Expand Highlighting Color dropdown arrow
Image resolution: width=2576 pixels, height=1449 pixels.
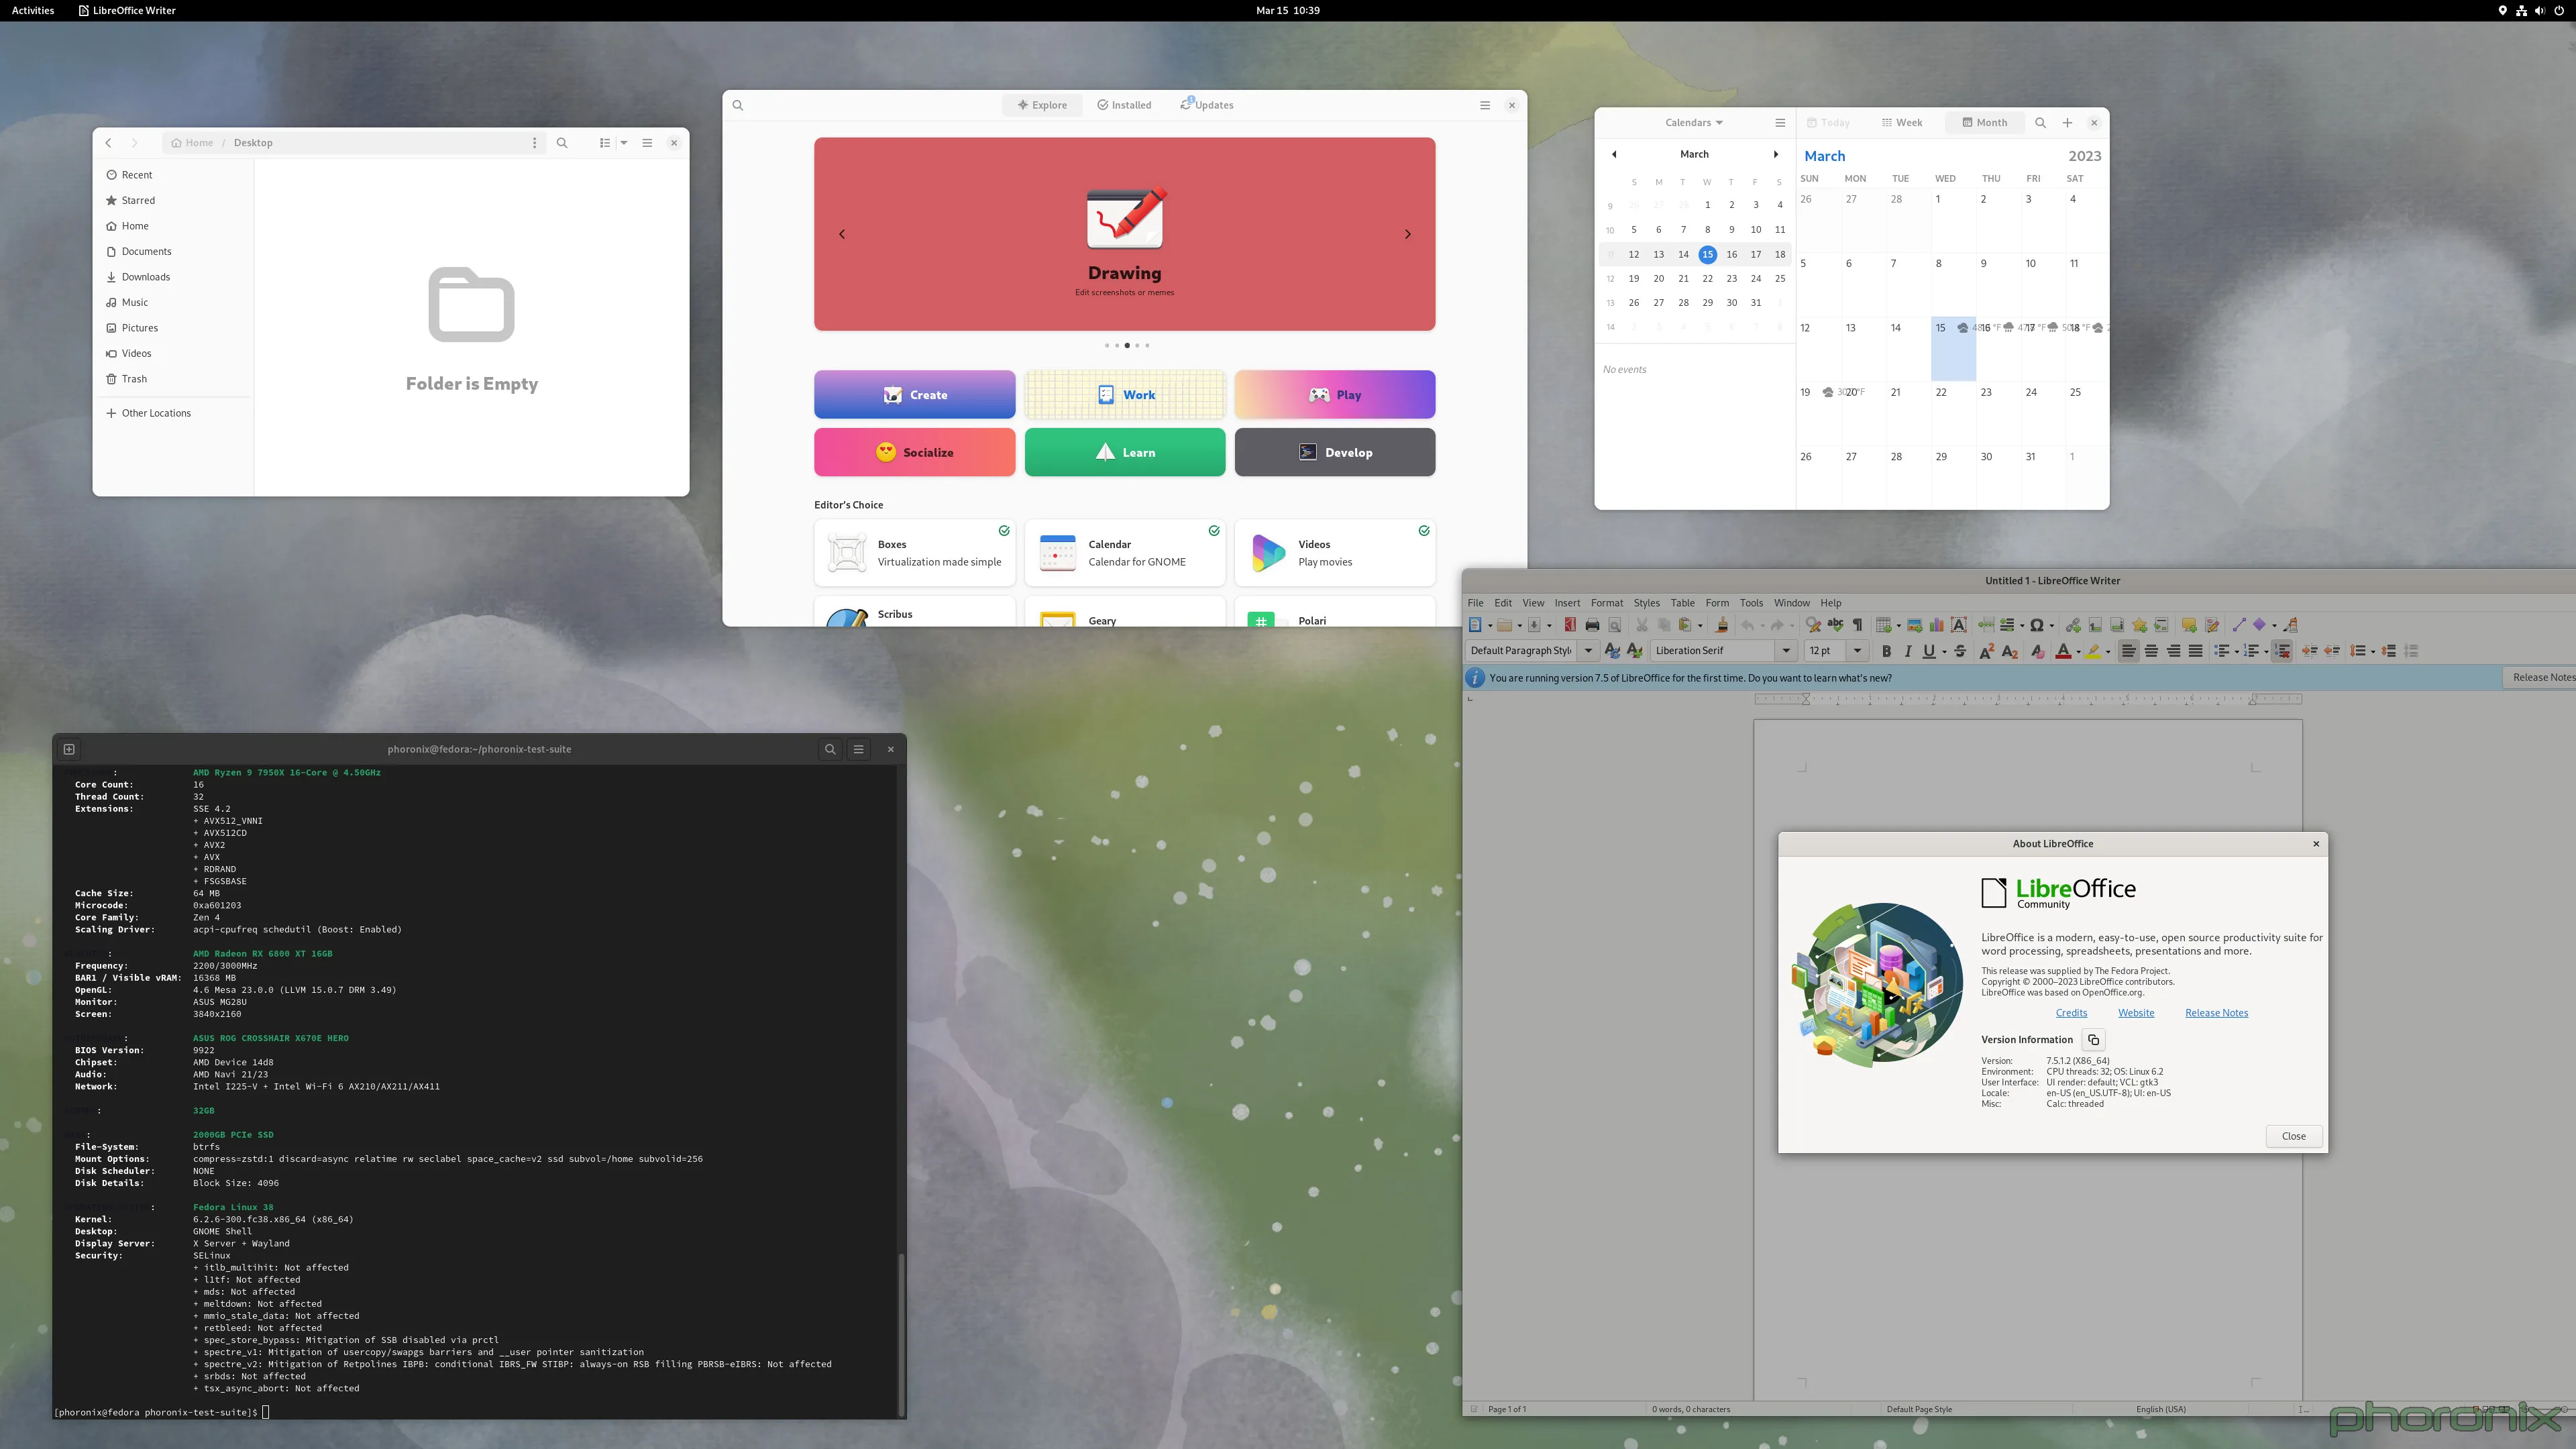pos(2108,652)
